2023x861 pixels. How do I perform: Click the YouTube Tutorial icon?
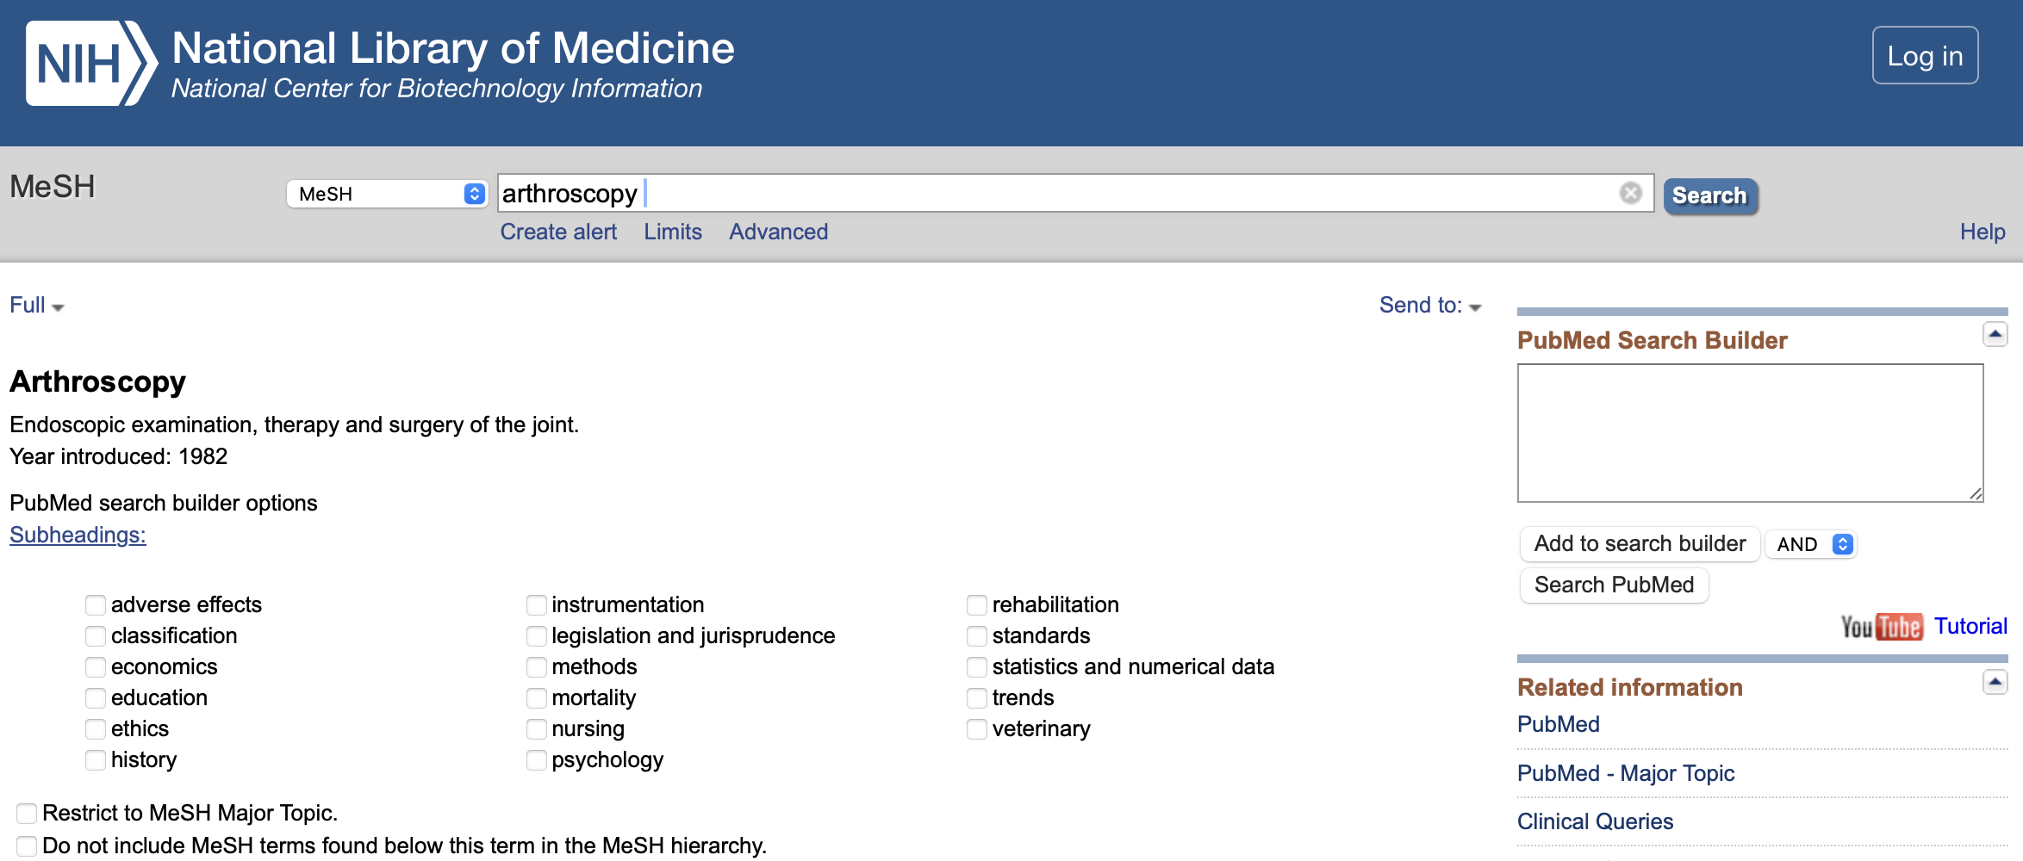[x=1882, y=627]
